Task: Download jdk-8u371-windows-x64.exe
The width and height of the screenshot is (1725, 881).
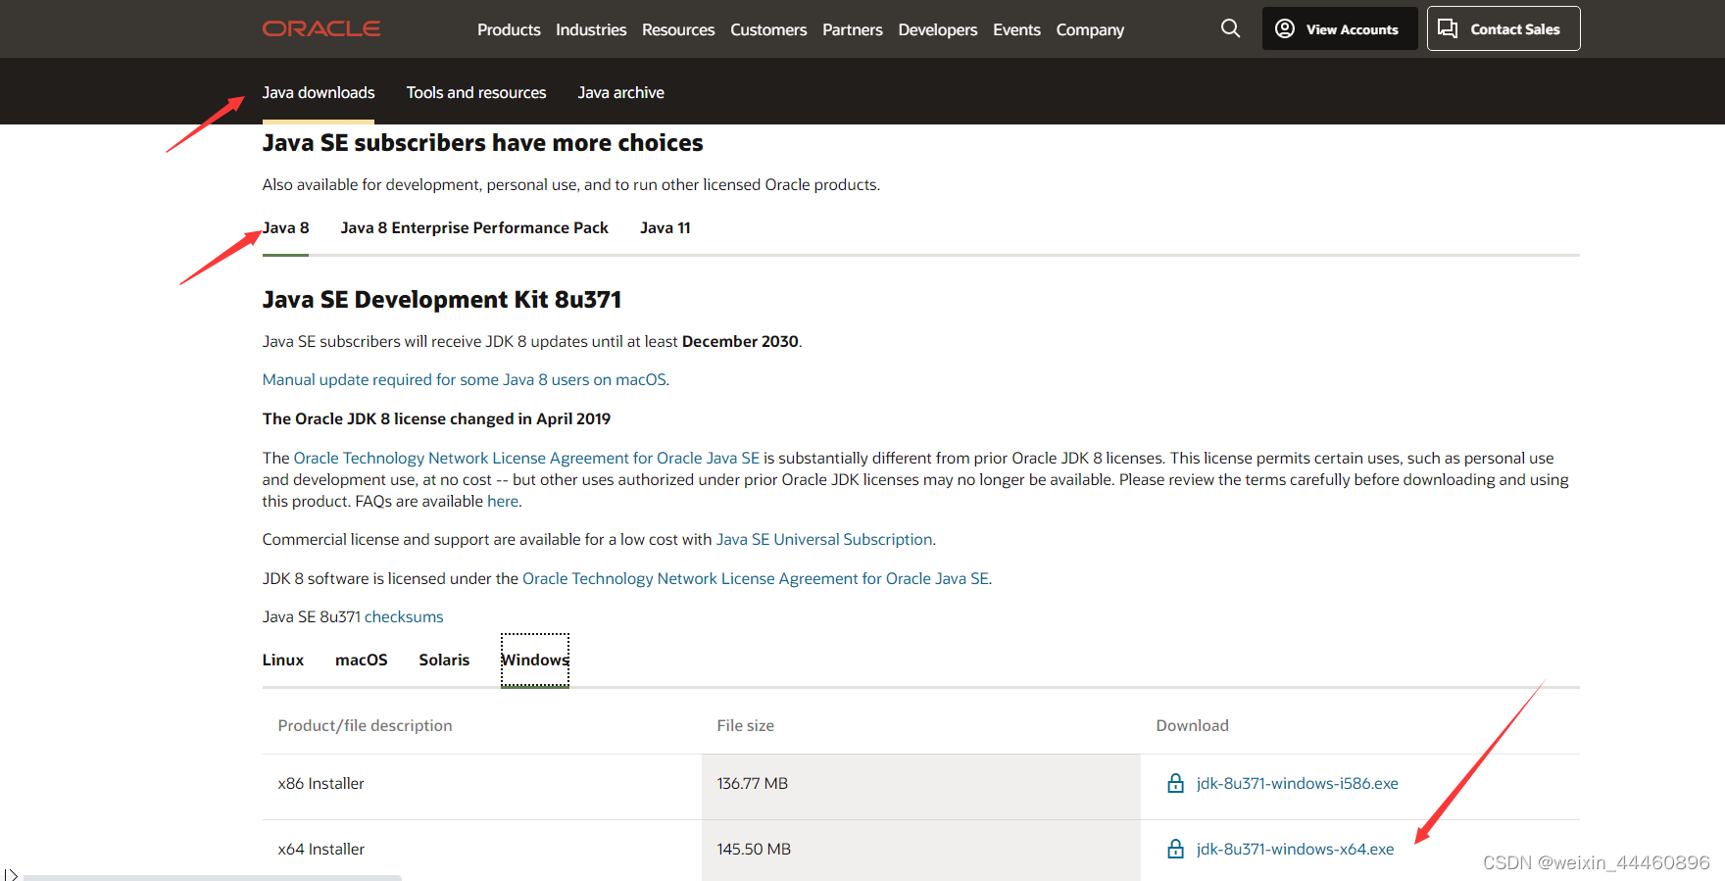Action: [x=1296, y=849]
